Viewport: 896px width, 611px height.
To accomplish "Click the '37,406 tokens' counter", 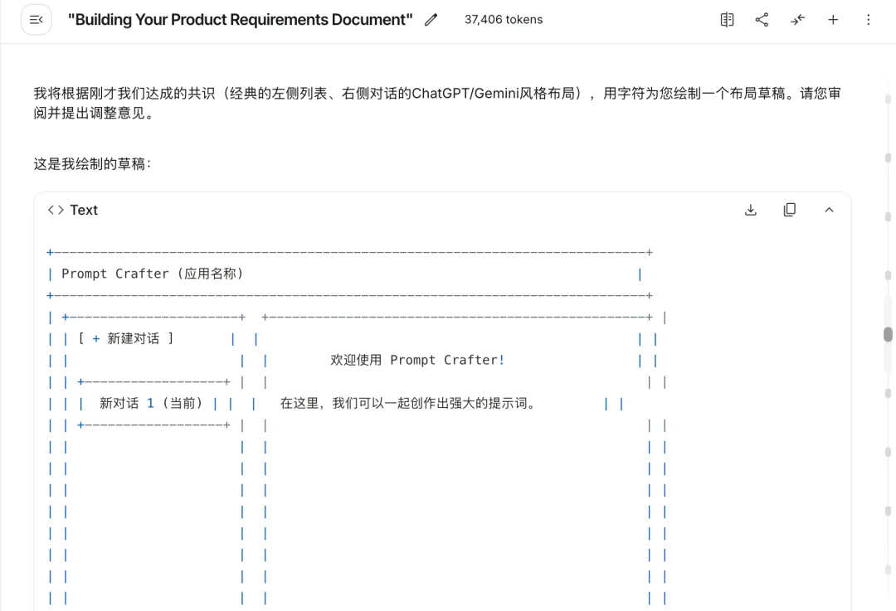I will (x=503, y=19).
